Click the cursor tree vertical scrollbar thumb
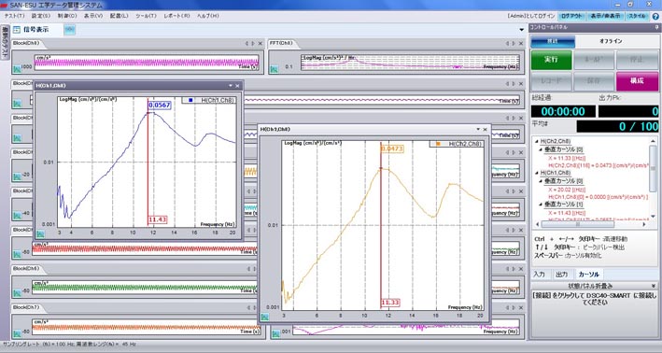 coord(653,168)
